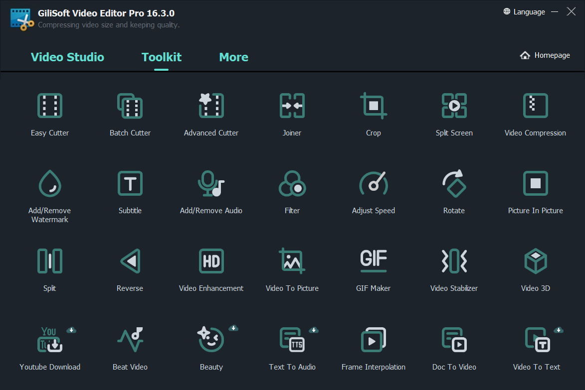This screenshot has width=585, height=390.
Task: Click the Youtube Download cloud download badge
Action: [71, 330]
